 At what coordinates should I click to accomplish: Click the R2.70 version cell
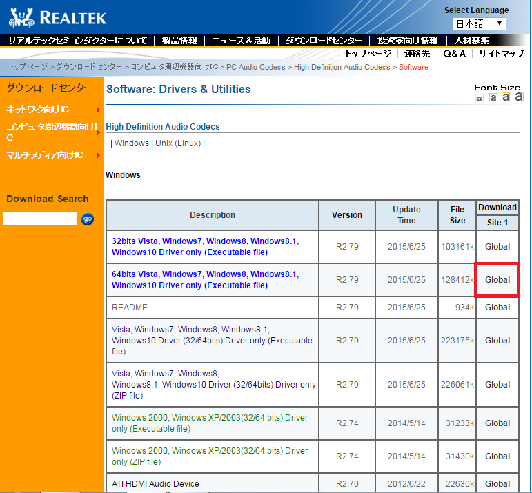[x=347, y=484]
